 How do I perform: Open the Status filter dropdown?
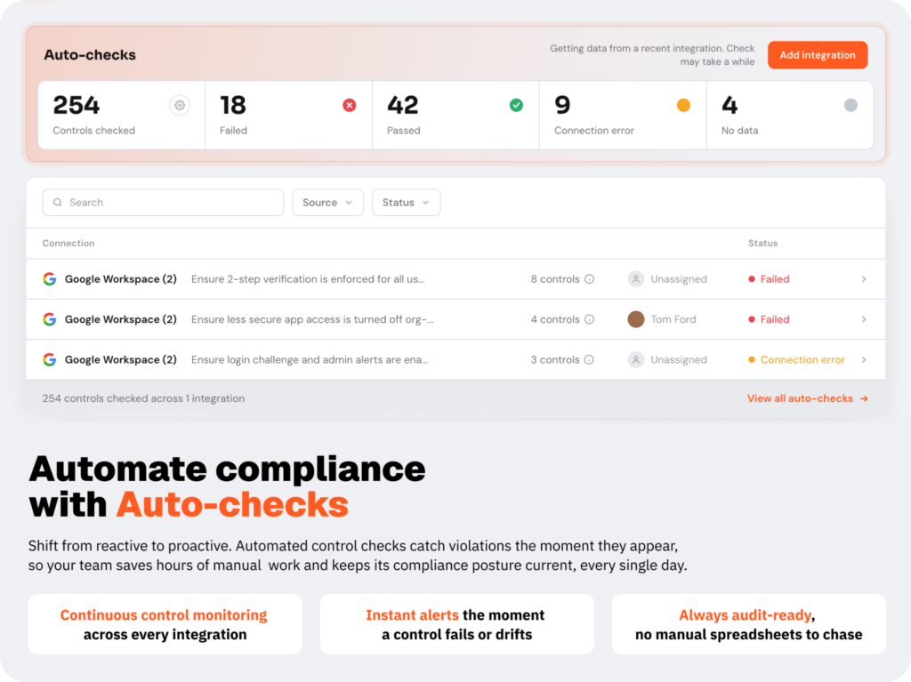pyautogui.click(x=406, y=202)
